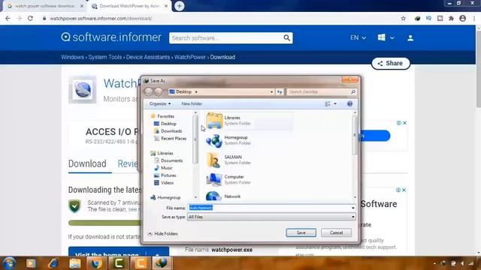481x270 pixels.
Task: Open the Organize dropdown menu
Action: 160,103
